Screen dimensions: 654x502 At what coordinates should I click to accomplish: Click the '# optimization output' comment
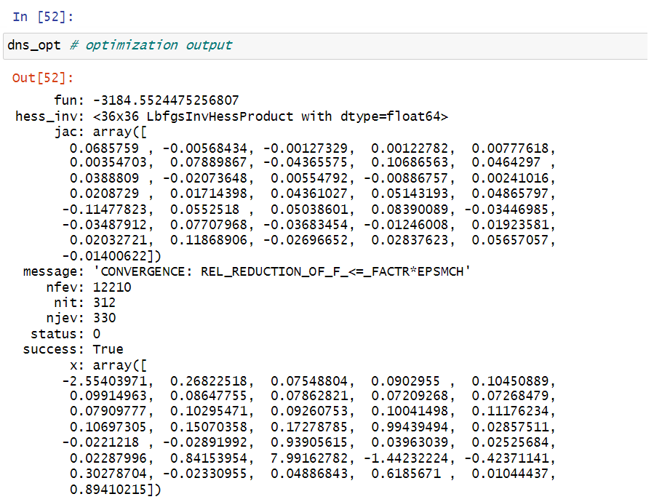point(151,45)
